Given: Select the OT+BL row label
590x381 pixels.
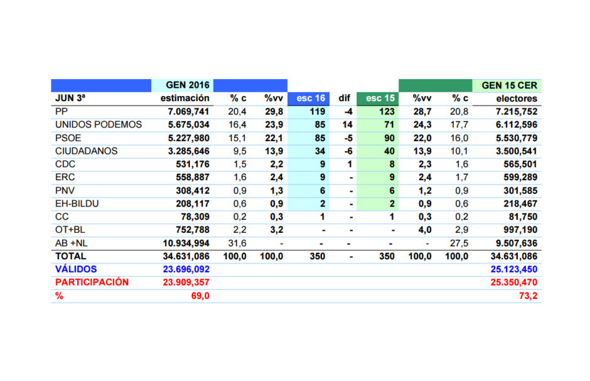Looking at the screenshot, I should coord(70,230).
